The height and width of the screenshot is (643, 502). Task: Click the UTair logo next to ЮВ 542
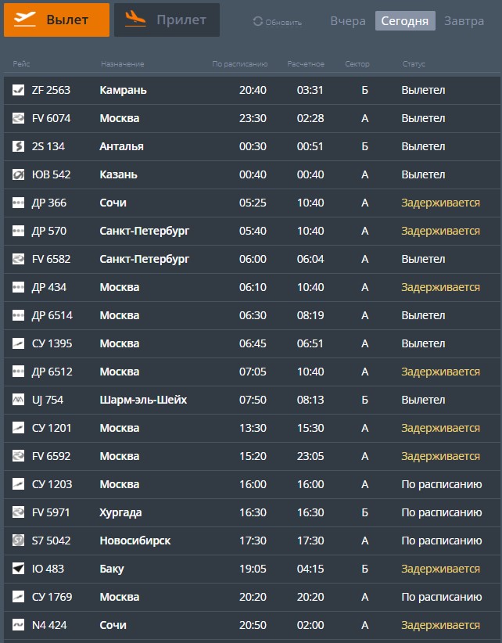pos(18,174)
